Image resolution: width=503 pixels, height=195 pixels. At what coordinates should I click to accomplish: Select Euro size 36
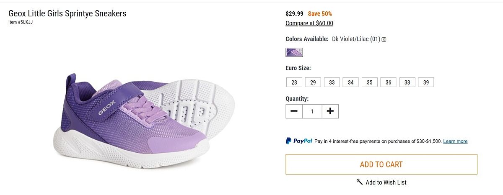tap(389, 82)
